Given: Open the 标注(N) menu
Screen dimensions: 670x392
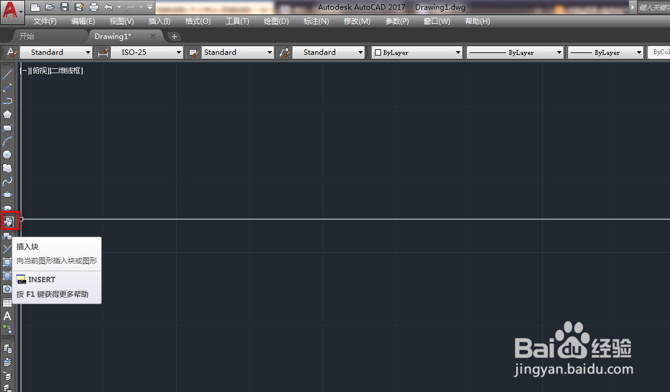Looking at the screenshot, I should click(x=316, y=21).
